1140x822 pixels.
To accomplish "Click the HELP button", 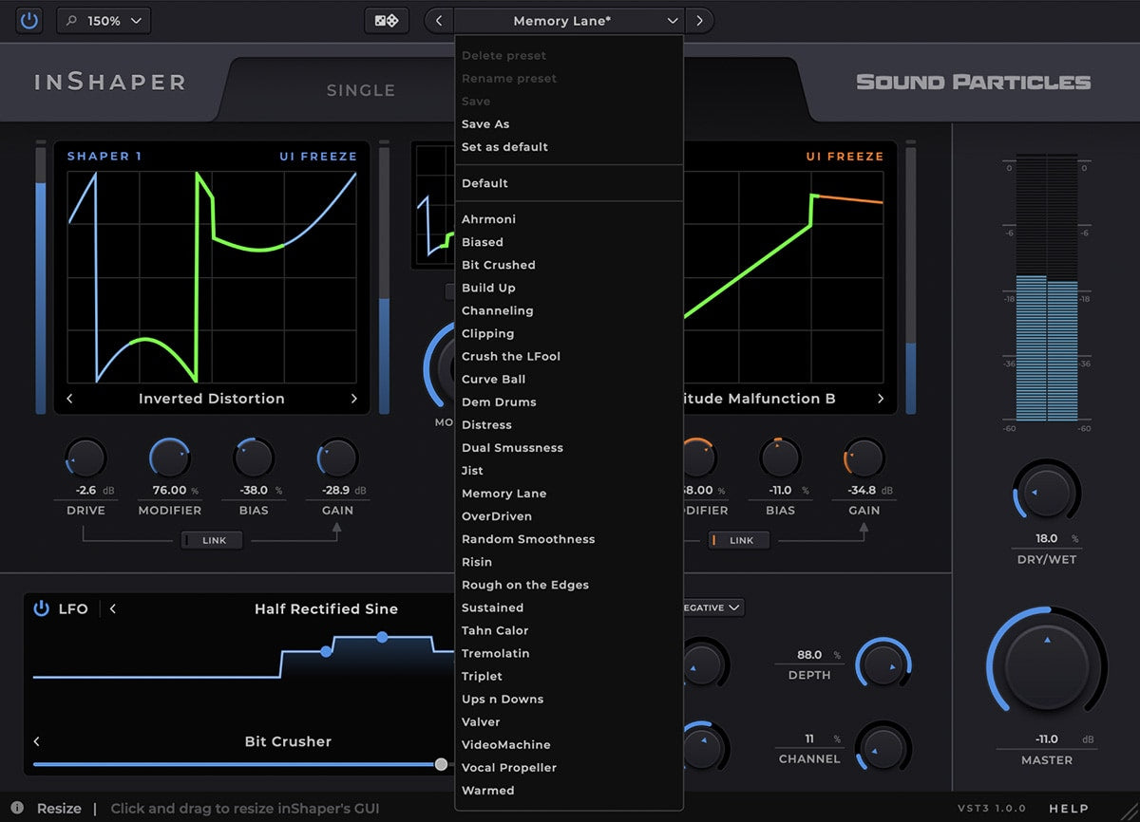I will (1069, 808).
